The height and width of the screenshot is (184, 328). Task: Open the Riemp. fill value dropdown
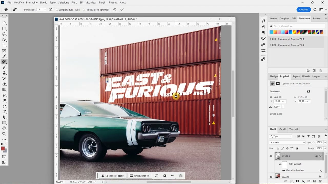tap(325, 148)
